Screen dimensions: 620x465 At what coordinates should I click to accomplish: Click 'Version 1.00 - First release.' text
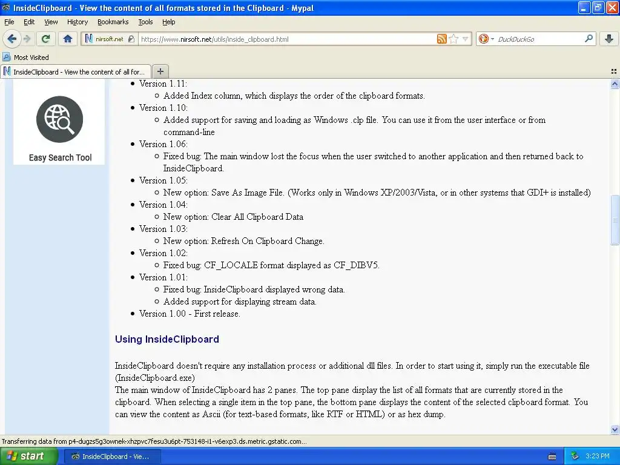[x=190, y=314]
